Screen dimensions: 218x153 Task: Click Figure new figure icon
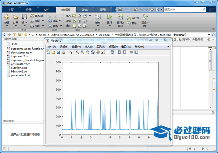[x=48, y=52]
